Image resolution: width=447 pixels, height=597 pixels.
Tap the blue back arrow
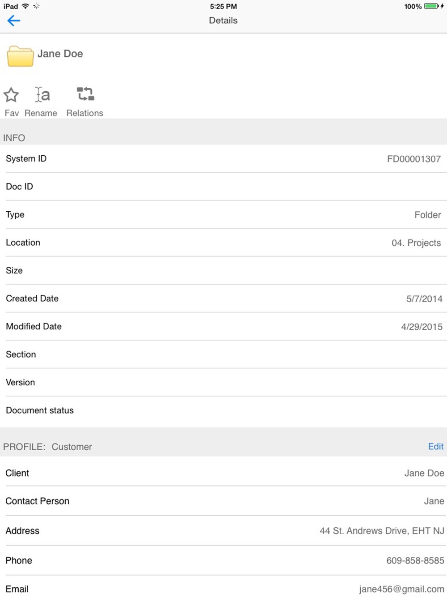14,21
